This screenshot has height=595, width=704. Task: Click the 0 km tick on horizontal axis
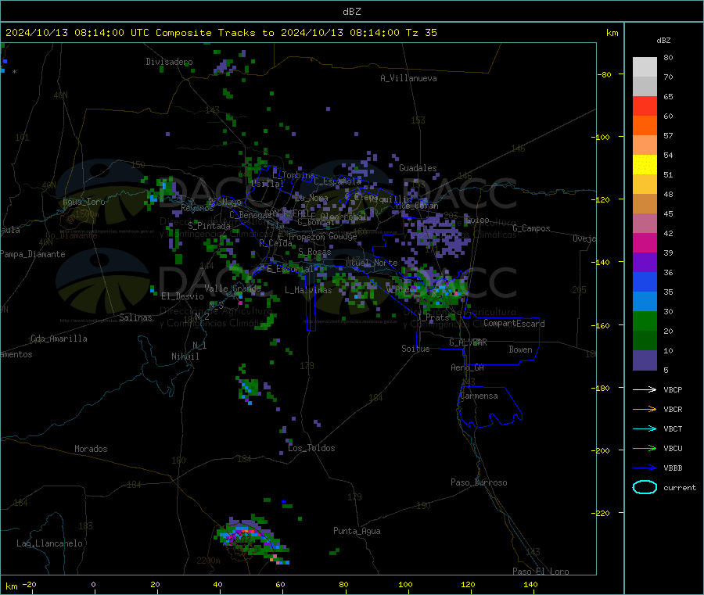(x=93, y=584)
